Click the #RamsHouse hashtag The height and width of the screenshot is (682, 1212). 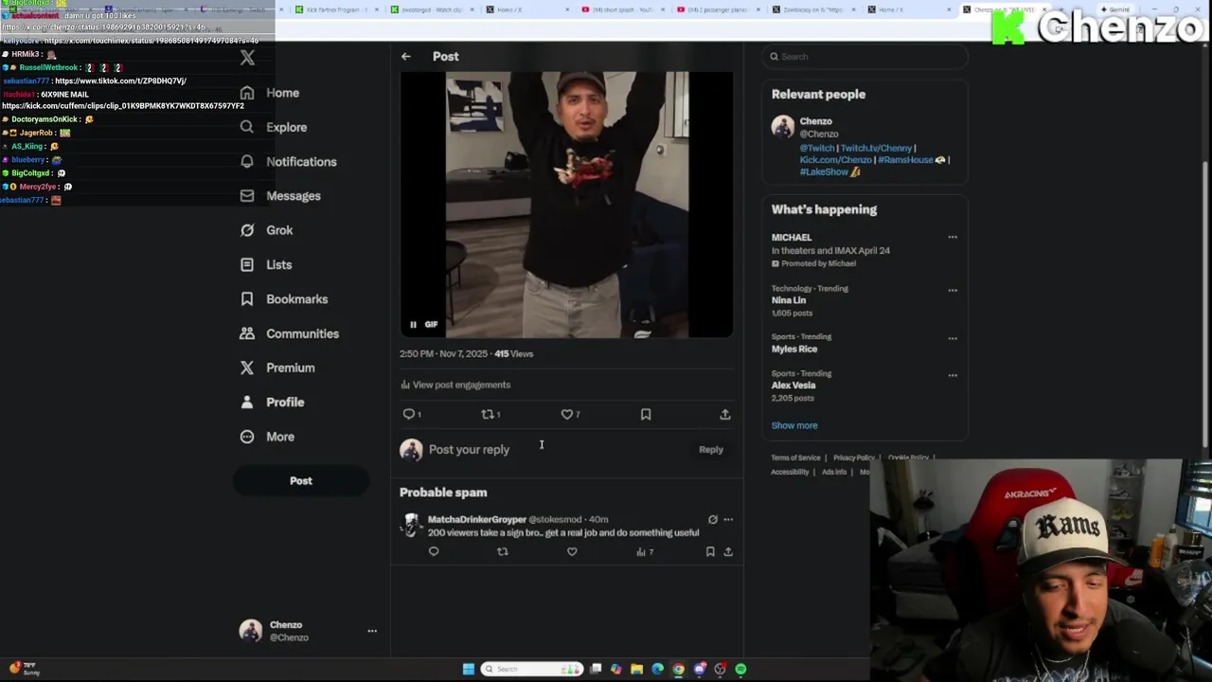click(905, 160)
